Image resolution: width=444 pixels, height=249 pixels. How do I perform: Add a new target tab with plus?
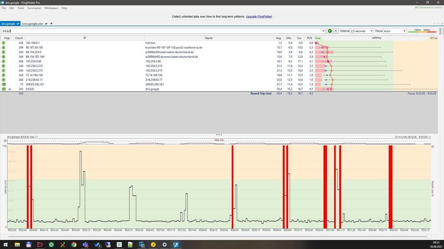[x=51, y=23]
